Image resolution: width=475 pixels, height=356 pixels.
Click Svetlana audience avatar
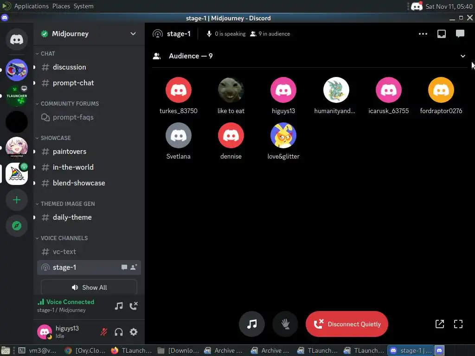pyautogui.click(x=179, y=135)
